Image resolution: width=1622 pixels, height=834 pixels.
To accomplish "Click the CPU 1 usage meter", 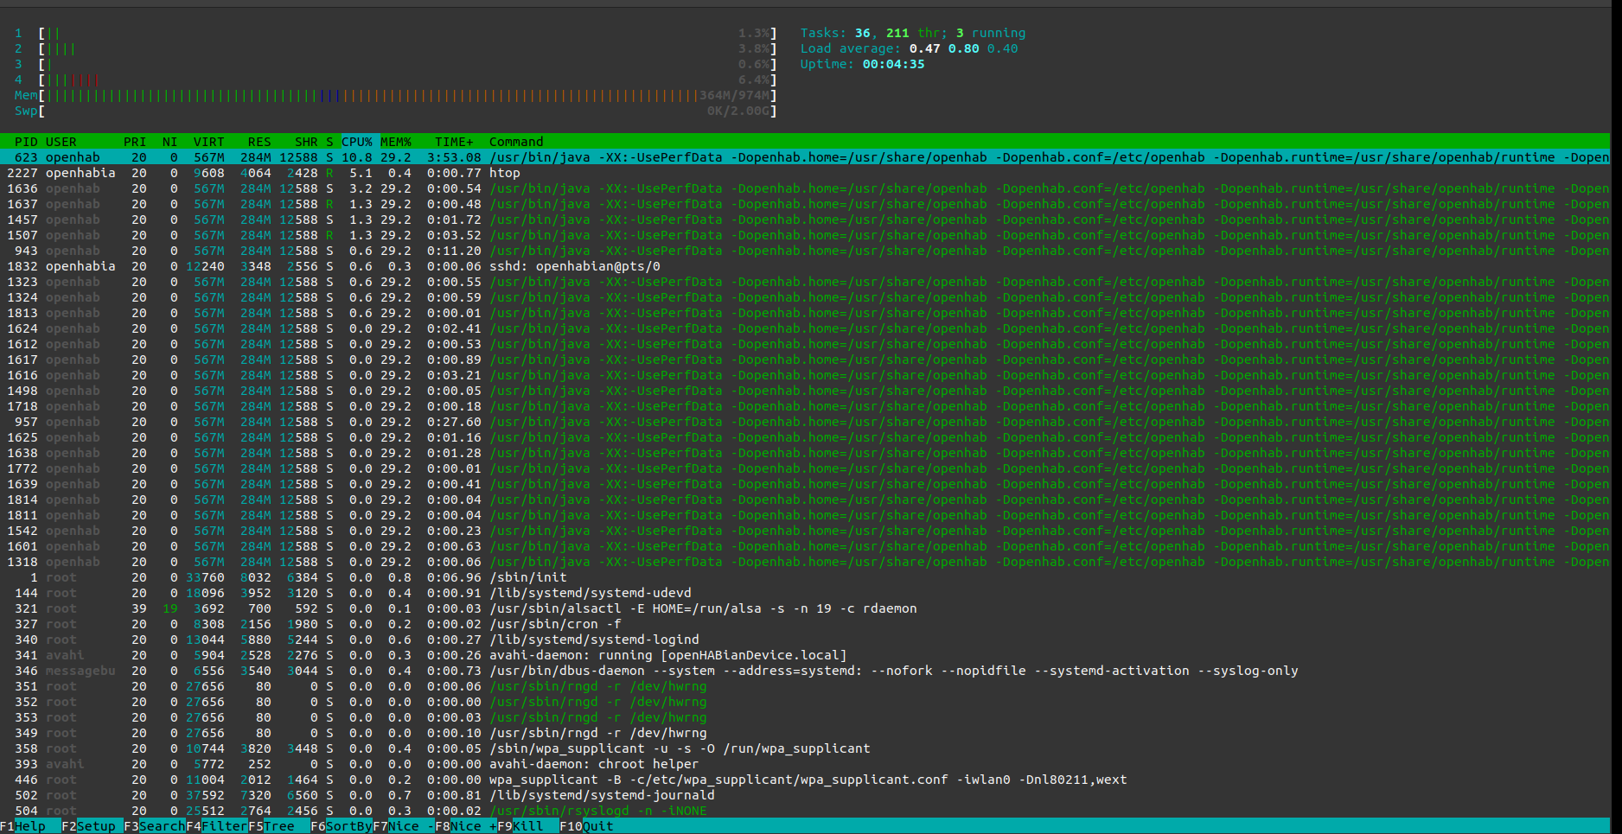I will pos(395,33).
